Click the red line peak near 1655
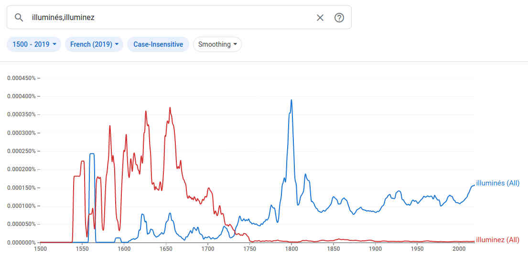Screen dimensions: 528x257 tap(170, 108)
